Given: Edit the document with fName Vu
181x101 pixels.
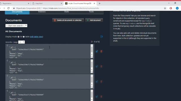Looking at the screenshot, I should pyautogui.click(x=97, y=66).
